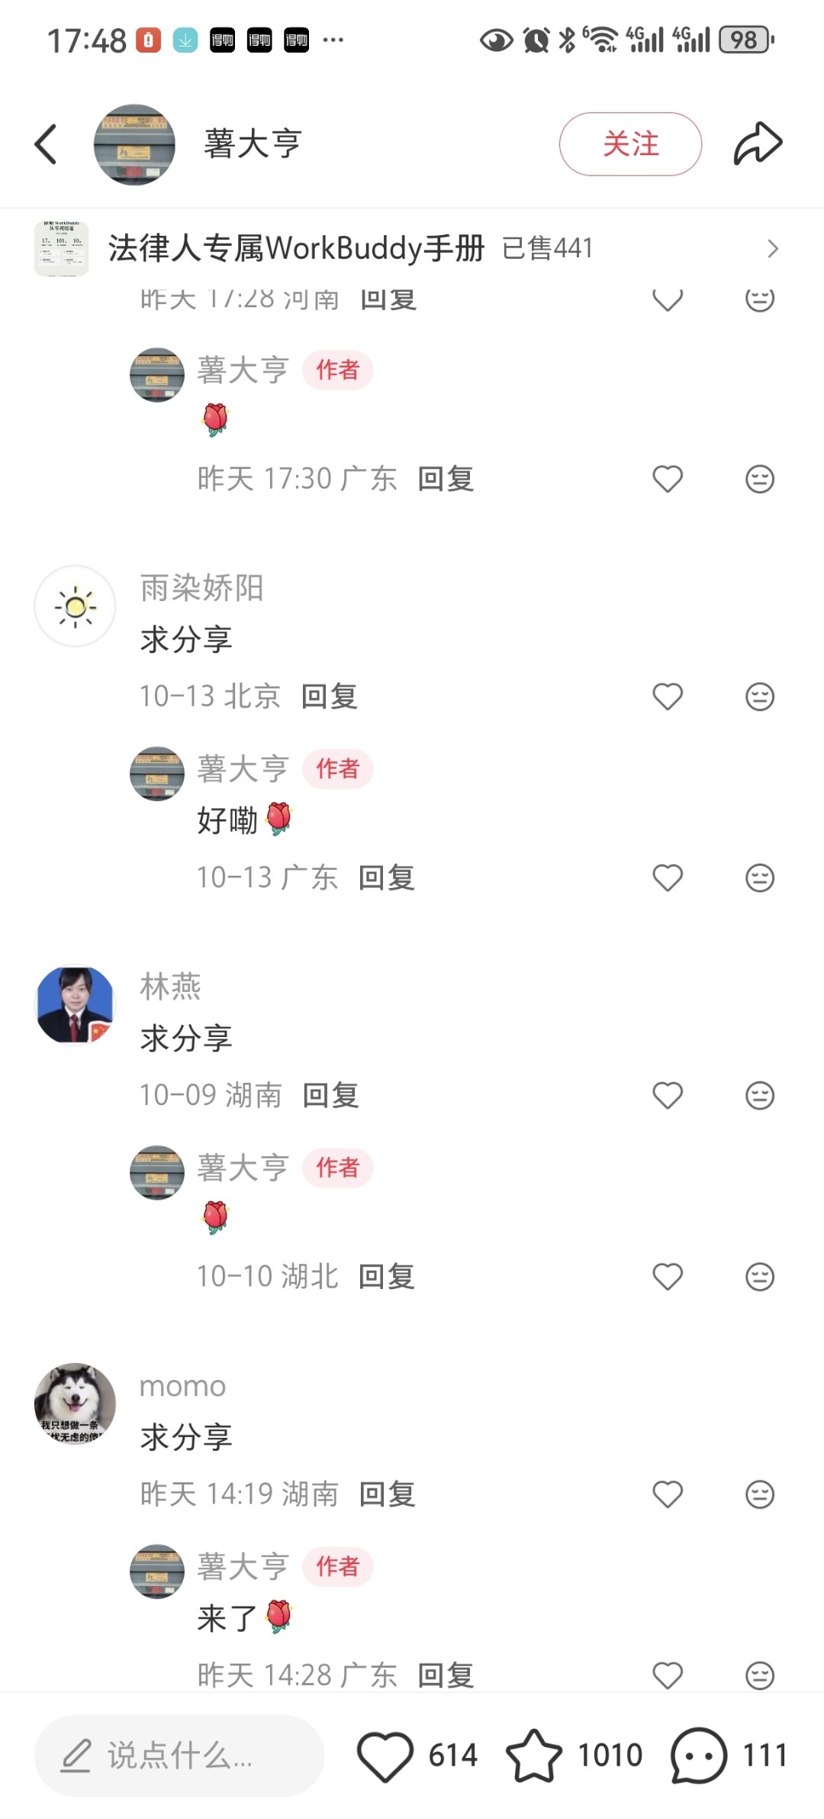Screen dimensions: 824x1819
Task: Like the post with 614 likes
Action: click(x=385, y=1756)
